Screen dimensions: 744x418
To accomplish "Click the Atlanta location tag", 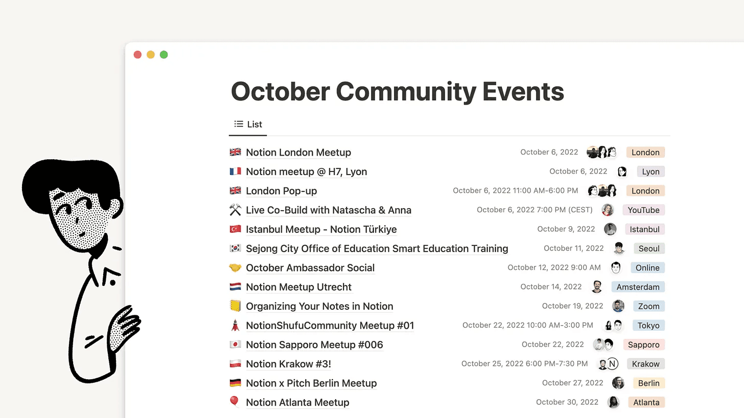I will click(646, 402).
